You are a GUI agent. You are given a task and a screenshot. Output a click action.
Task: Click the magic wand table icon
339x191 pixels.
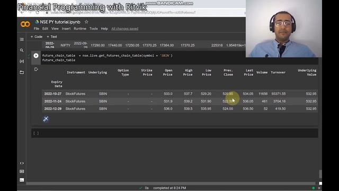tap(46, 119)
